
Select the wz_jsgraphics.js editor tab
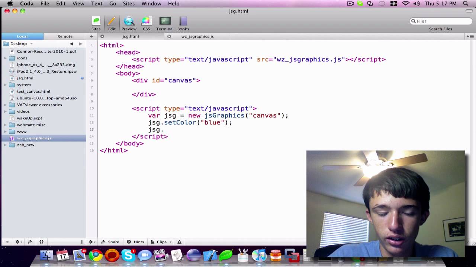tap(197, 36)
